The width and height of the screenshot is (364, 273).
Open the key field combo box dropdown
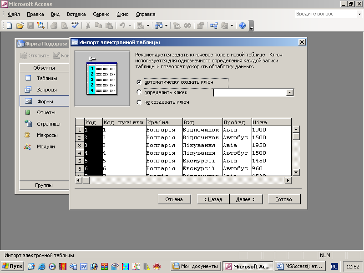[x=289, y=93]
